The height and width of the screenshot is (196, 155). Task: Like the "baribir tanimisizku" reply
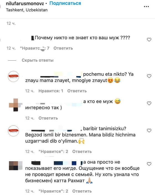coord(149,130)
